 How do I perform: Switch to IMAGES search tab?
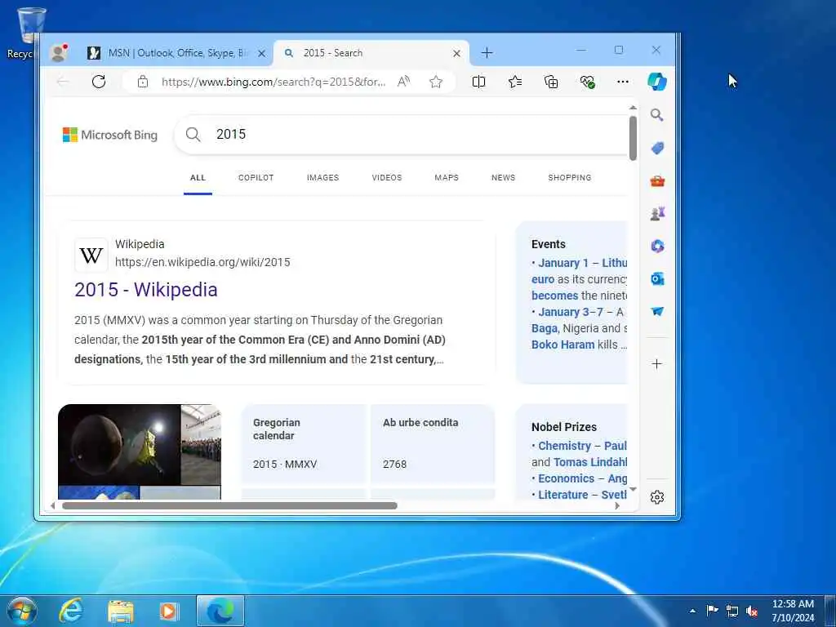pos(322,177)
